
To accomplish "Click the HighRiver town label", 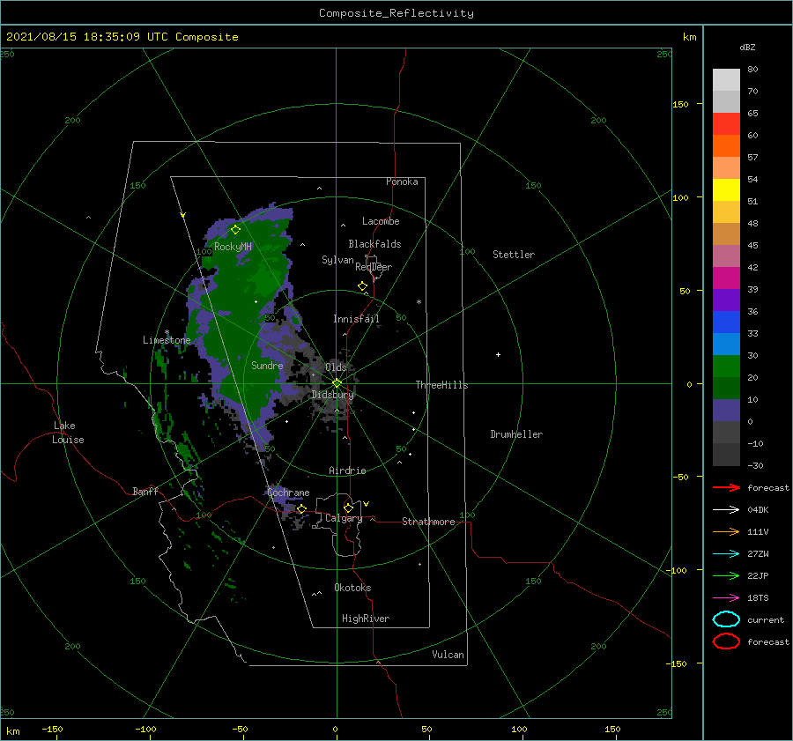I will pos(366,619).
